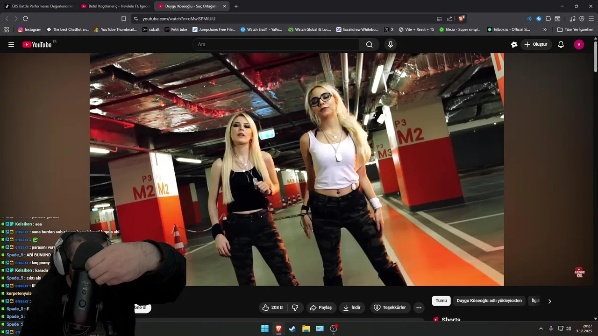Image resolution: width=598 pixels, height=336 pixels.
Task: Open the Brave sidebar panel icon
Action: point(557,19)
